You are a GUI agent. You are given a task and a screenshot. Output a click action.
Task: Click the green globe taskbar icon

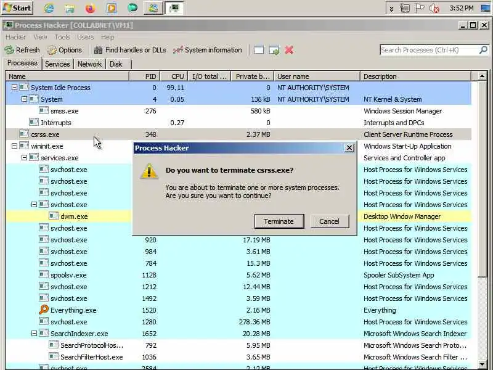[x=132, y=8]
